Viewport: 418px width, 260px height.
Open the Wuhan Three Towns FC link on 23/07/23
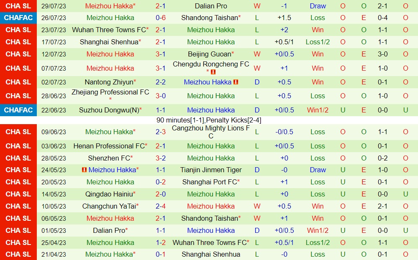coord(108,30)
